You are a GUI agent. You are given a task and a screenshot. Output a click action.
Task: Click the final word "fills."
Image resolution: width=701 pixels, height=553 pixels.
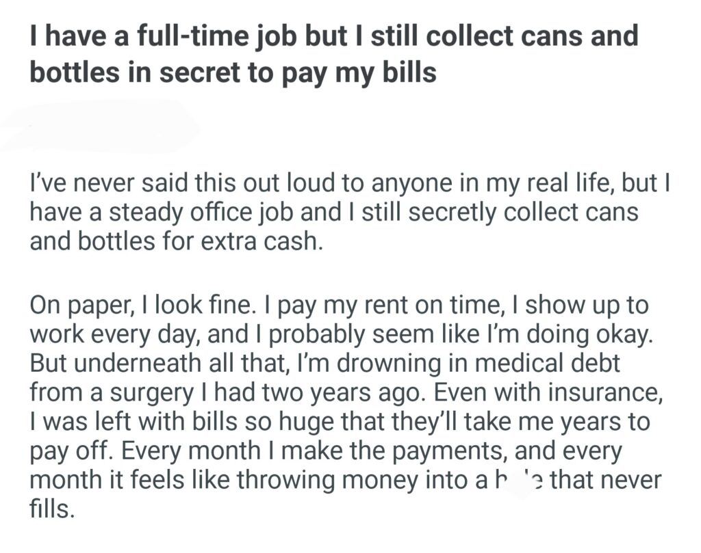51,509
